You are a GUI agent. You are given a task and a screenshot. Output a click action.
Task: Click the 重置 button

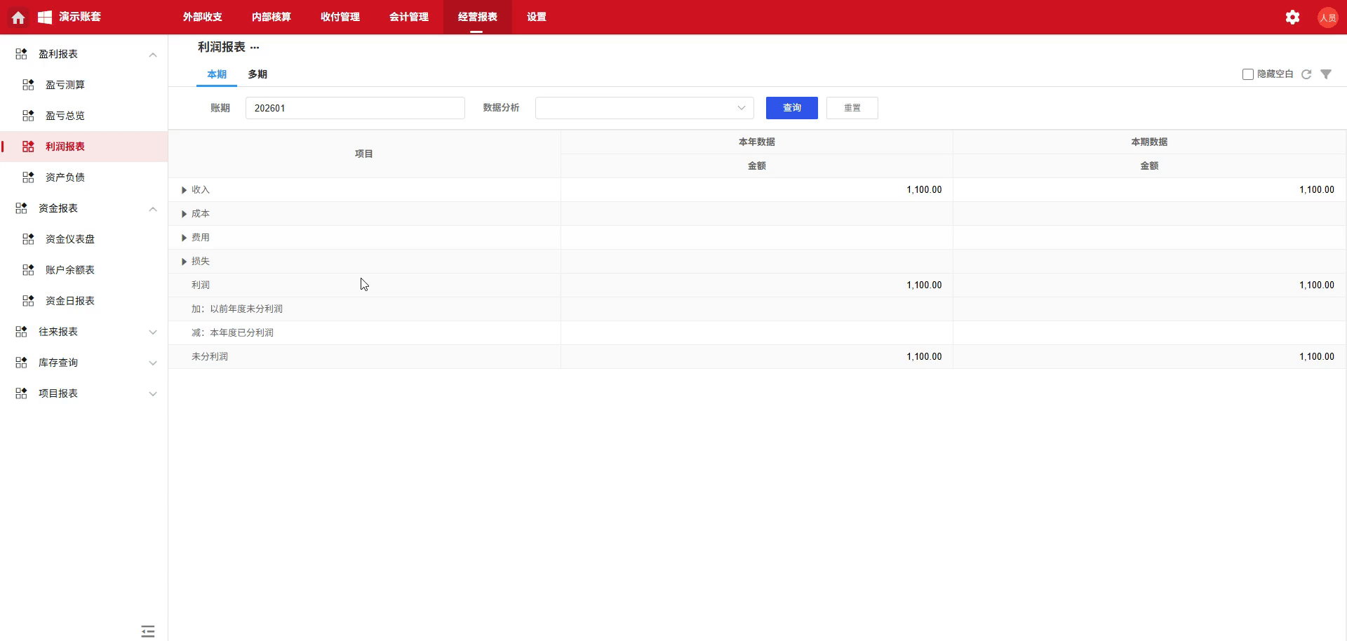point(852,108)
